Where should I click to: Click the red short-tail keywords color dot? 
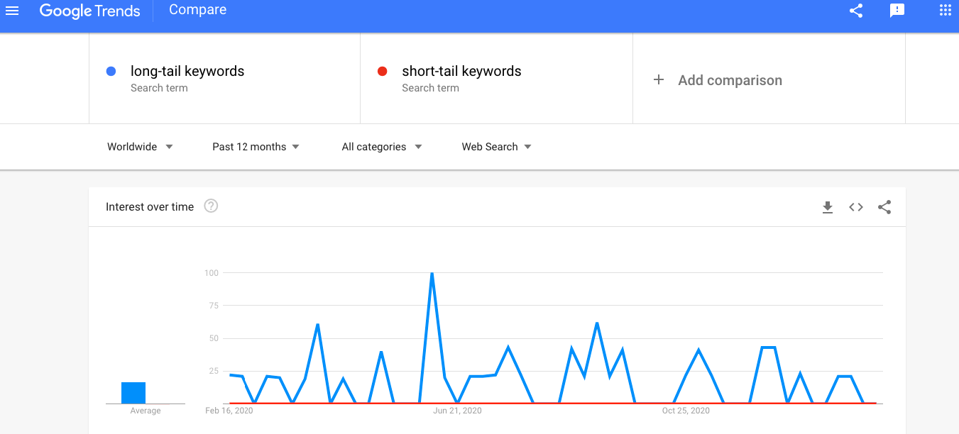[x=382, y=71]
